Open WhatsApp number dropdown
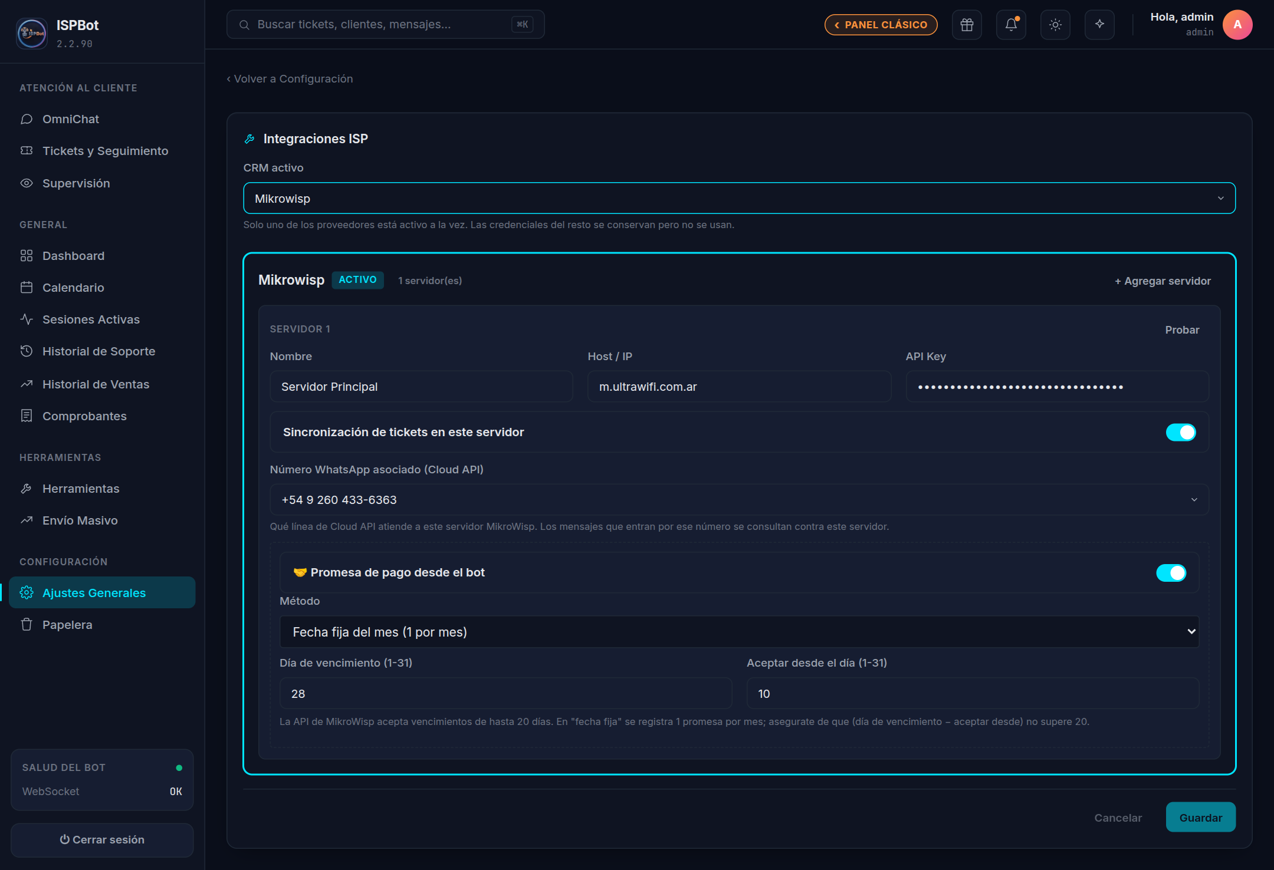 [739, 500]
